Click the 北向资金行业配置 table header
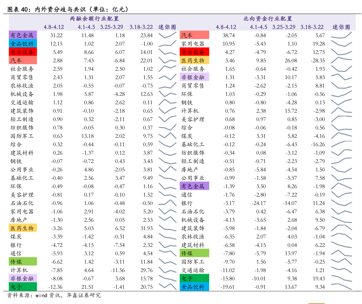The width and height of the screenshot is (362, 304). tap(268, 18)
